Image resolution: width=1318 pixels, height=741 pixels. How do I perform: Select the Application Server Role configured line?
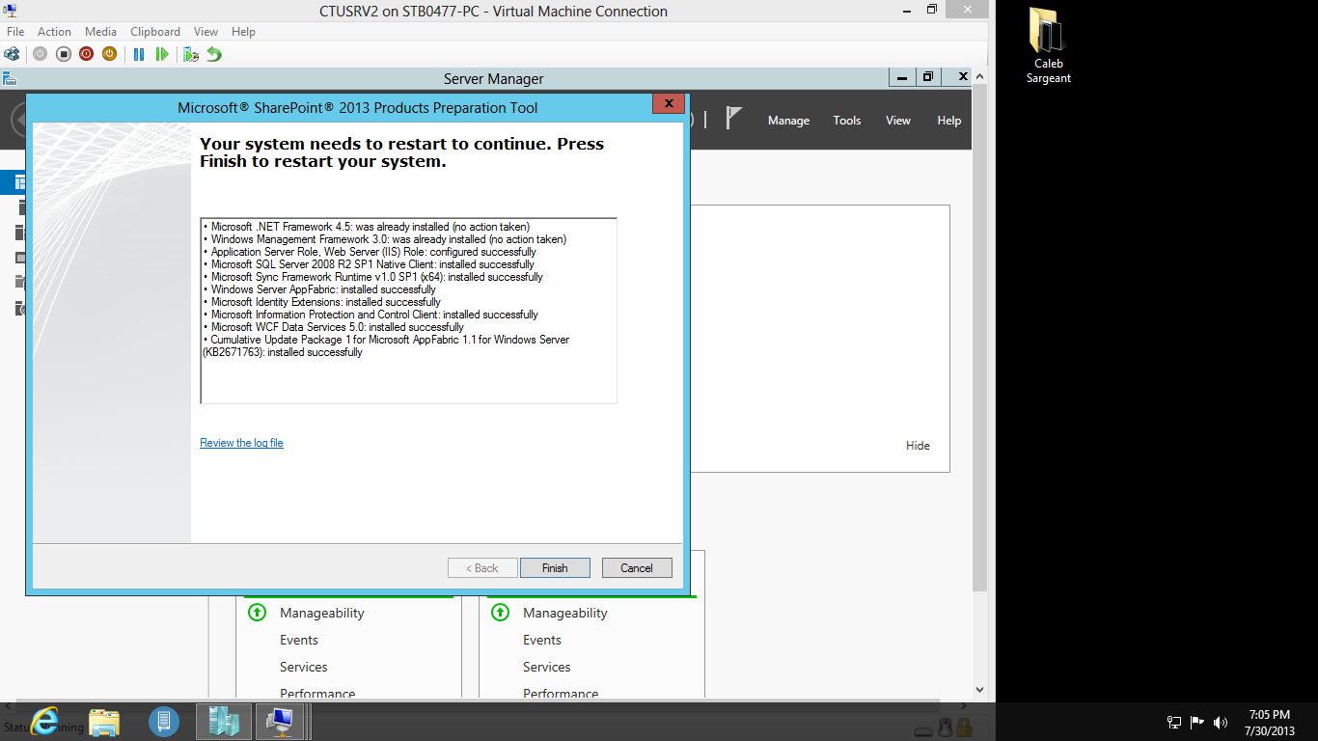tap(370, 252)
